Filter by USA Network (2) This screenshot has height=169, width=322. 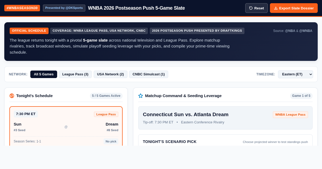111,74
